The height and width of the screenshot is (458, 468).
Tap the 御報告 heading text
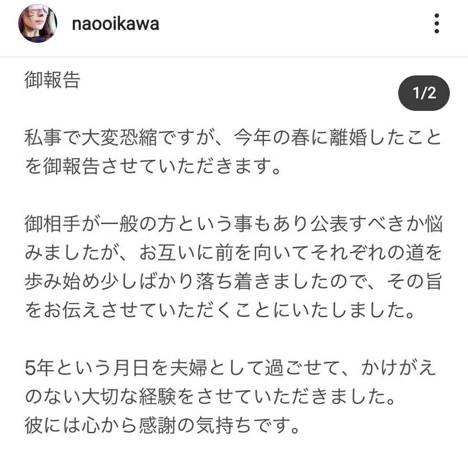click(52, 80)
